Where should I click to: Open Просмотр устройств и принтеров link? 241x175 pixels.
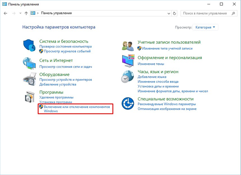coord(66,80)
